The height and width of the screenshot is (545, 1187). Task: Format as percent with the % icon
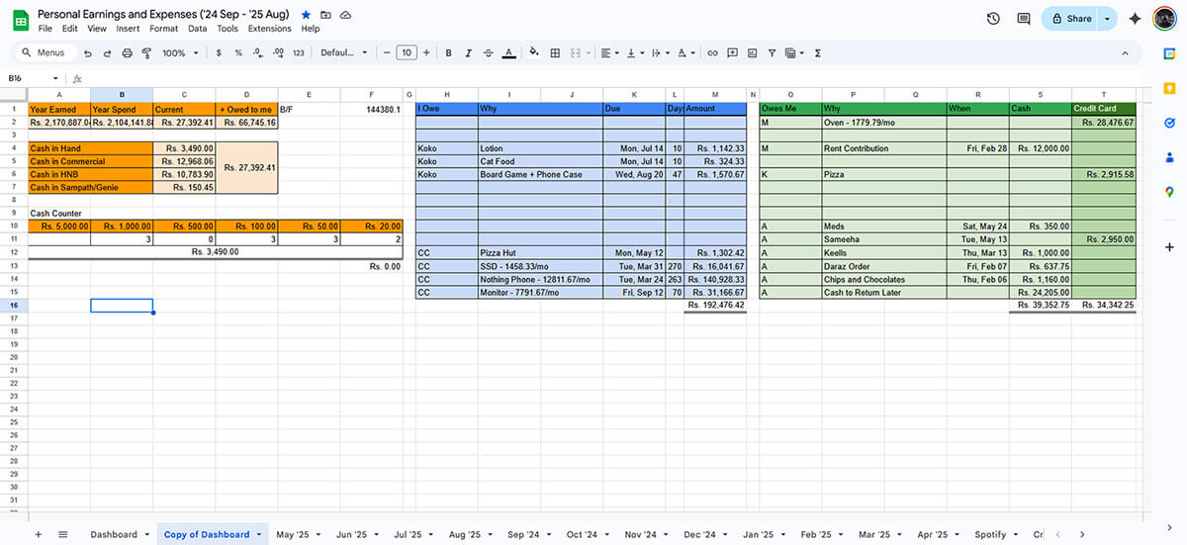pos(238,52)
